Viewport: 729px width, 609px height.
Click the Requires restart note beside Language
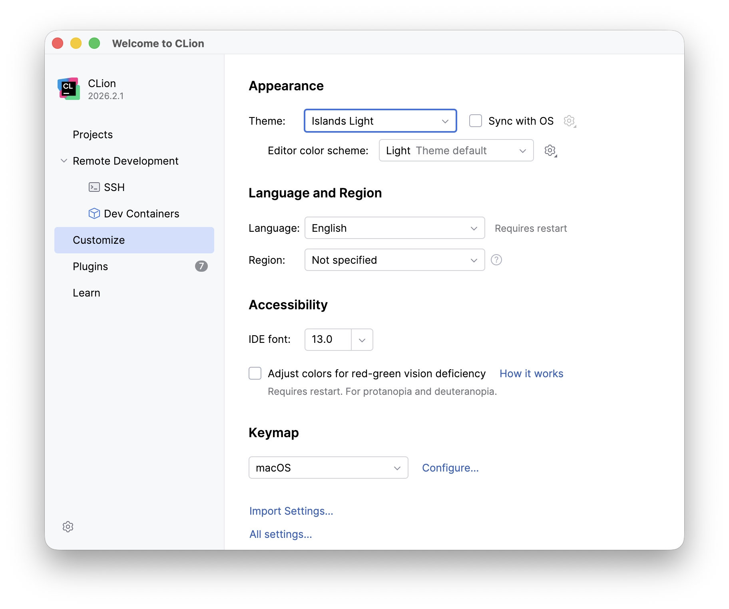coord(531,228)
